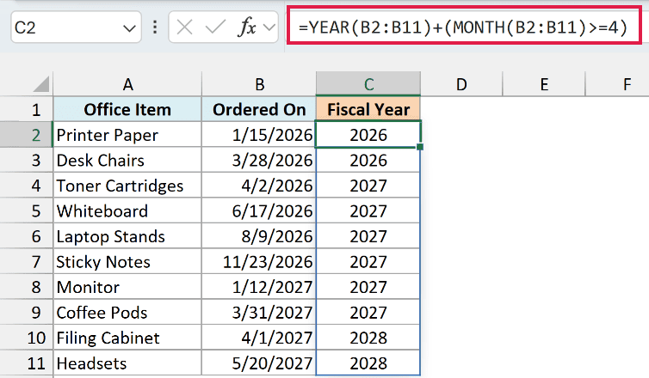The image size is (649, 378).
Task: Select row 8 header
Action: (x=27, y=287)
